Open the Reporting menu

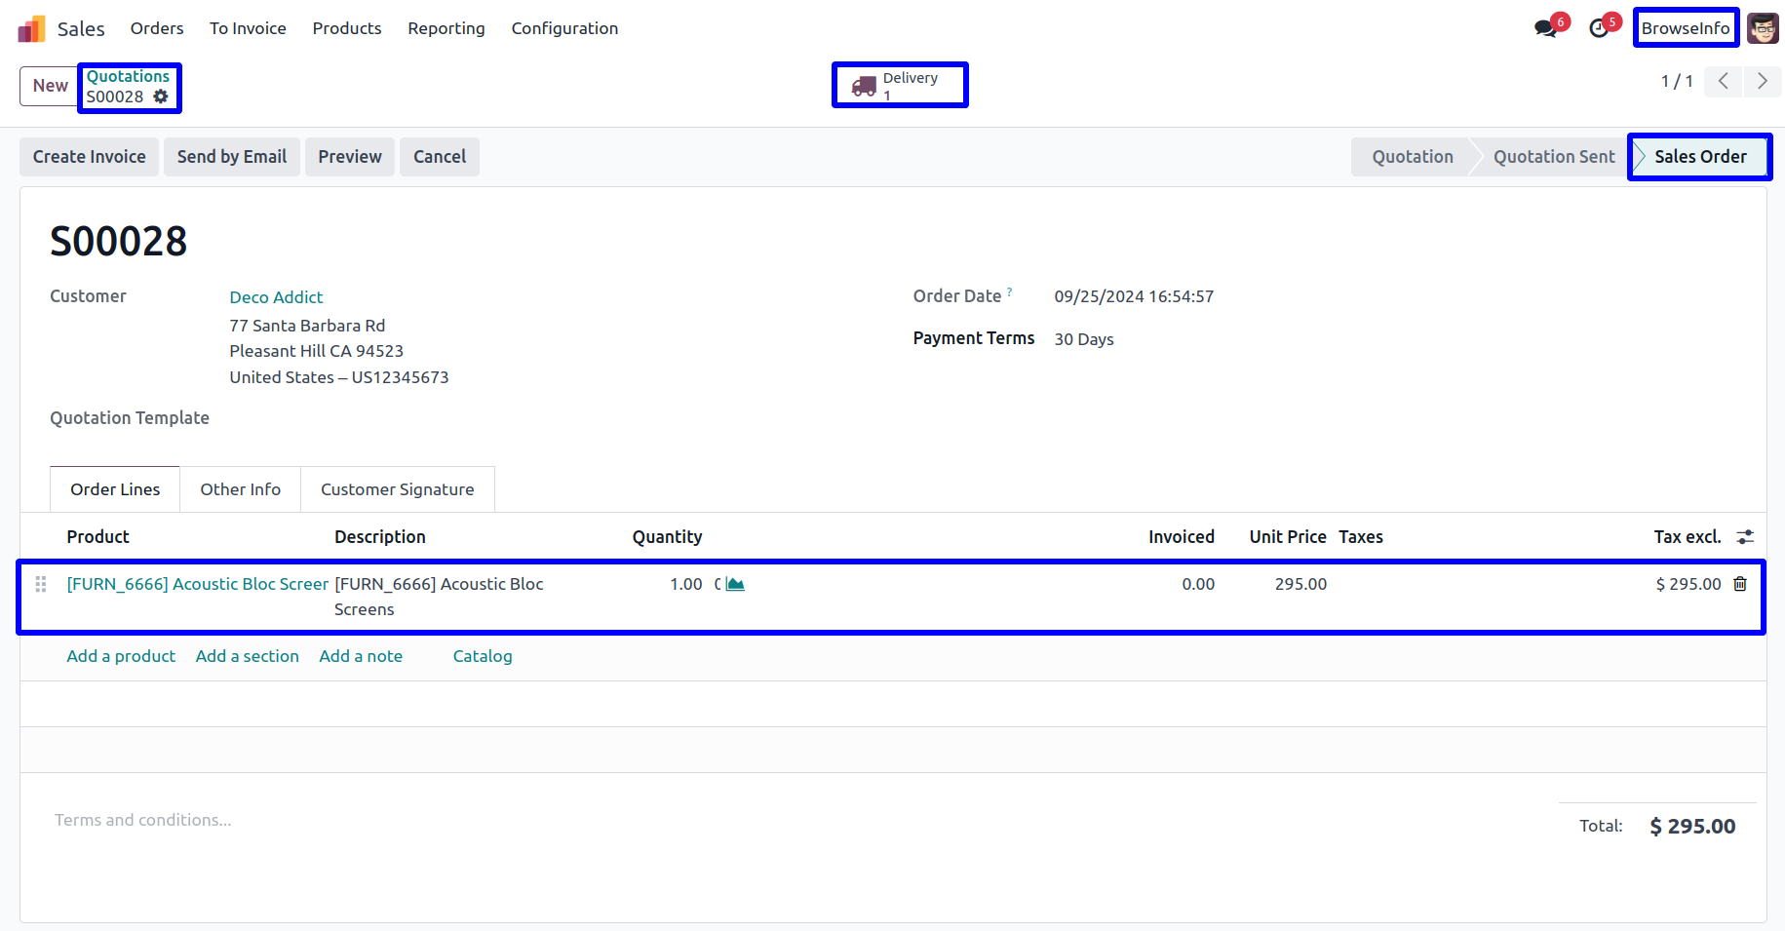click(x=446, y=28)
